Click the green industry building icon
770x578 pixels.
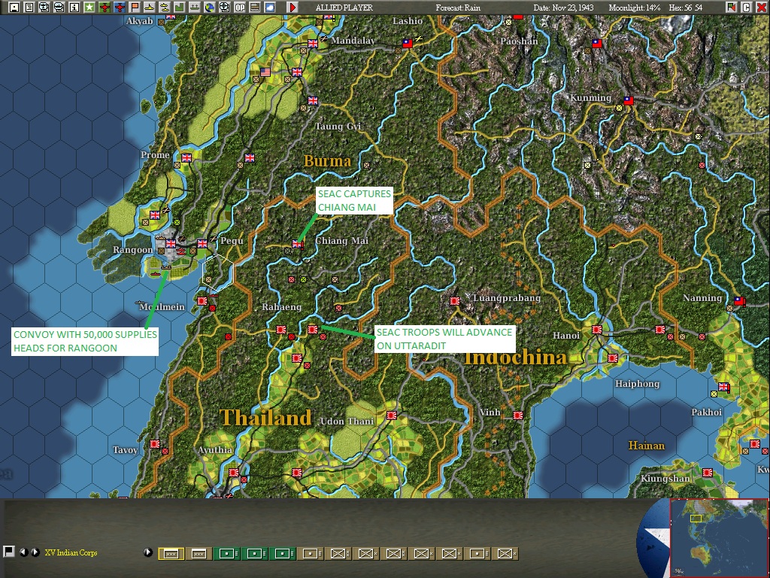pos(179,7)
